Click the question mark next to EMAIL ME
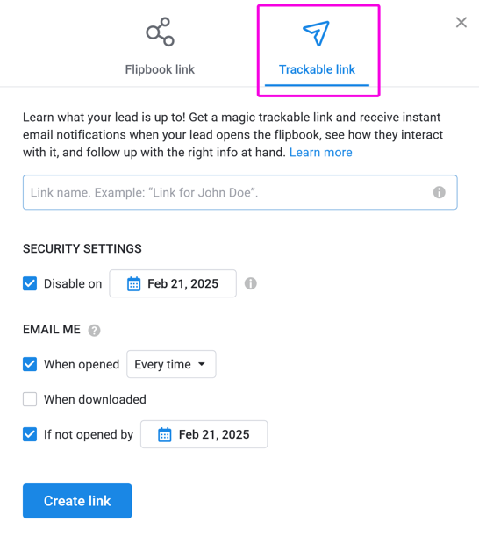This screenshot has height=536, width=479. pyautogui.click(x=94, y=330)
